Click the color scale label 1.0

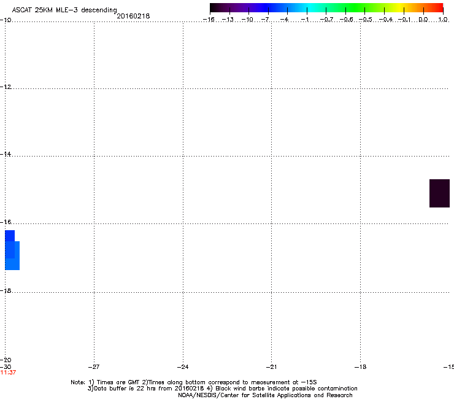pyautogui.click(x=443, y=20)
